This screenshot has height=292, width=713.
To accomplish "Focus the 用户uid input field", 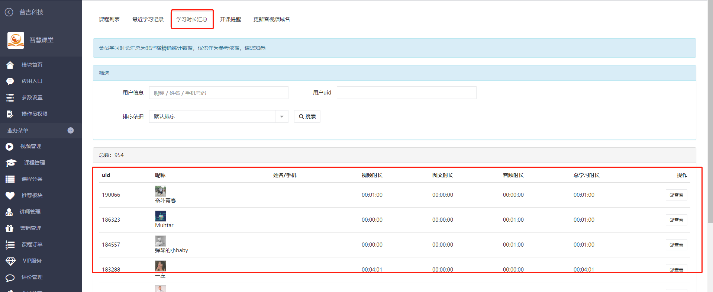I will tap(406, 93).
